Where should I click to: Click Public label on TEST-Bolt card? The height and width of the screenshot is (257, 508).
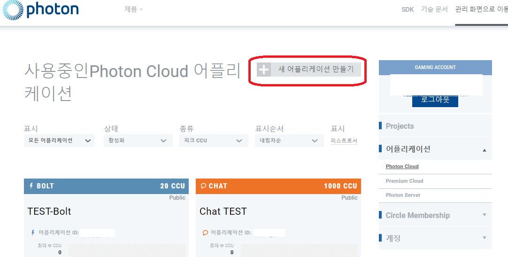click(x=177, y=198)
